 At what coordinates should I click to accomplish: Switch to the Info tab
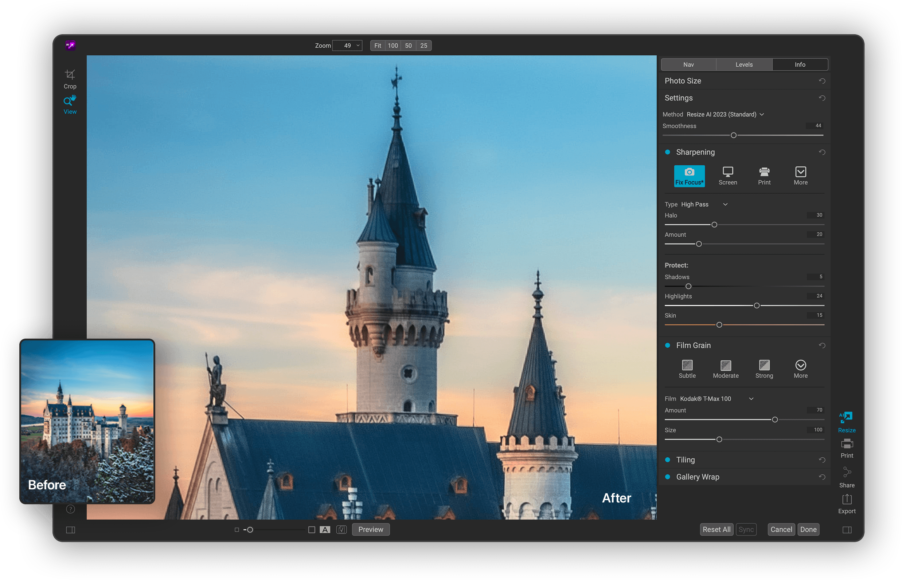(x=800, y=64)
